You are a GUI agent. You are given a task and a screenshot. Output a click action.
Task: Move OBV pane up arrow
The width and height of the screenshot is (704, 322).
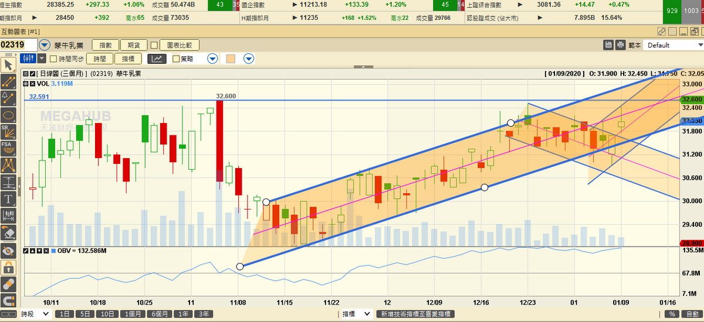pyautogui.click(x=33, y=251)
